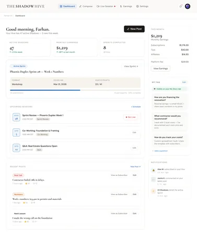The image size is (197, 240).
Task: Click + Schedule in Upcoming Sessions
Action: (x=136, y=106)
